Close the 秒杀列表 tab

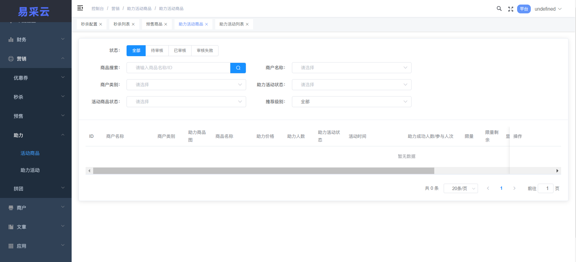point(133,24)
